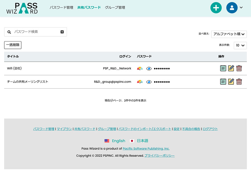
Task: Click the green plus add-password icon
Action: pyautogui.click(x=216, y=8)
